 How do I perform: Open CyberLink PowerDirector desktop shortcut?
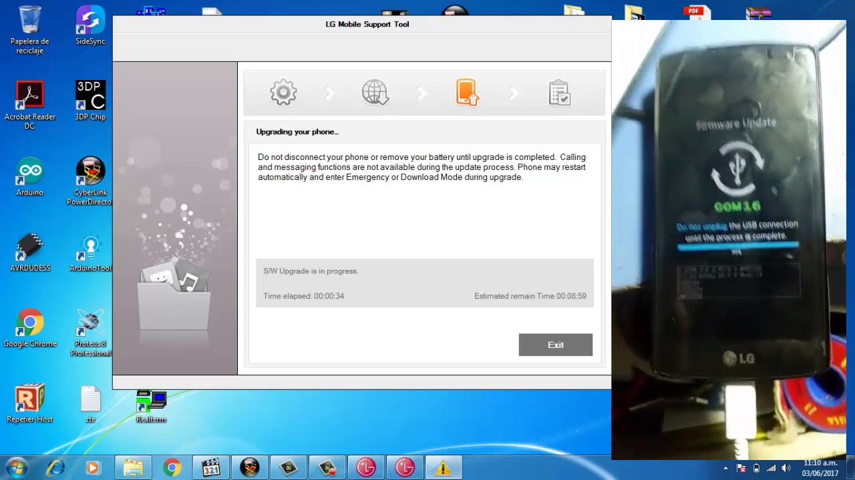[90, 181]
